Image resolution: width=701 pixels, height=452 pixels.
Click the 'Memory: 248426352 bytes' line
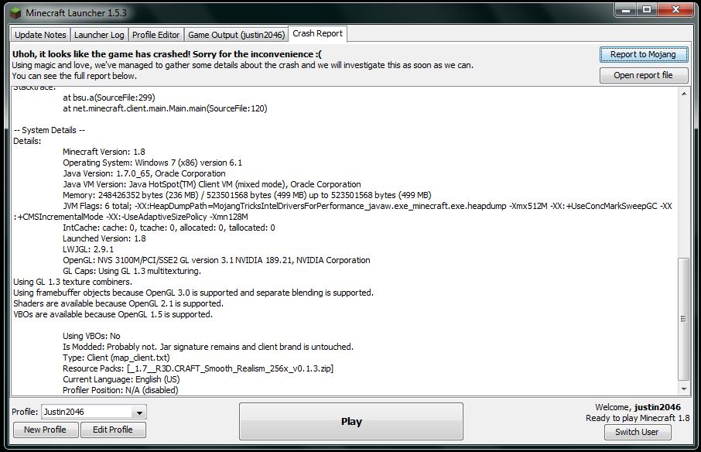247,195
